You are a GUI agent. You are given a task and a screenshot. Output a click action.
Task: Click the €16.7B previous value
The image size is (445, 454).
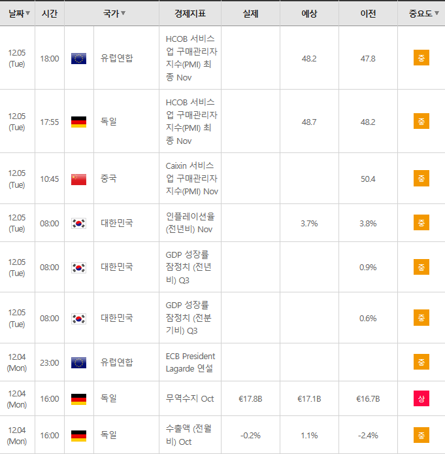(368, 398)
